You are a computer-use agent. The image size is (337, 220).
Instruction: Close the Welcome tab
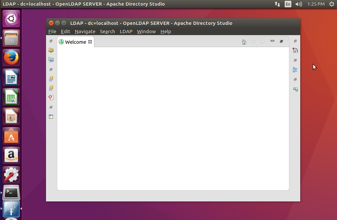pyautogui.click(x=90, y=42)
